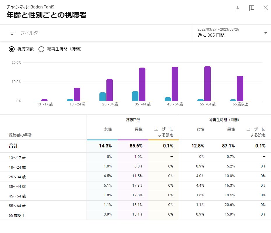Sort by 女性 column under 視聴回数
This screenshot has height=233, width=271.
tap(108, 129)
